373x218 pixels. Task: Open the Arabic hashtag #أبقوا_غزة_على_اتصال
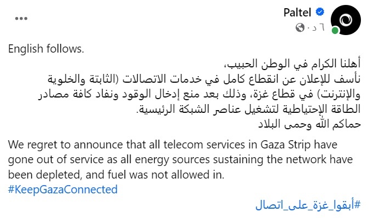[x=308, y=205]
